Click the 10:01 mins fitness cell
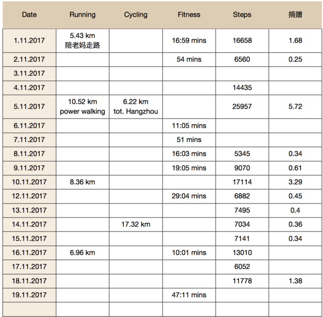This screenshot has height=317, width=323. click(x=189, y=253)
